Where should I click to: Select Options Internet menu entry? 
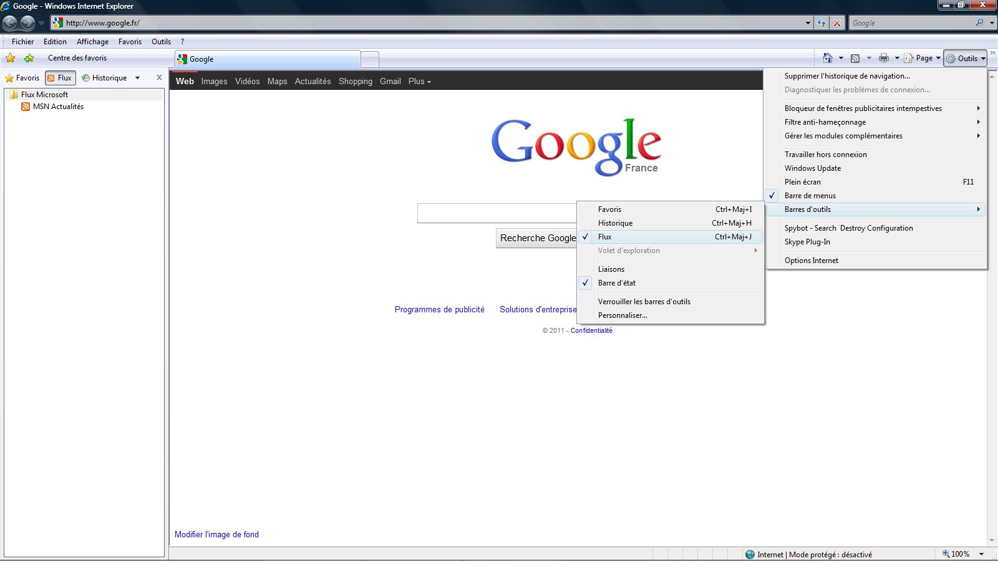[x=876, y=261]
